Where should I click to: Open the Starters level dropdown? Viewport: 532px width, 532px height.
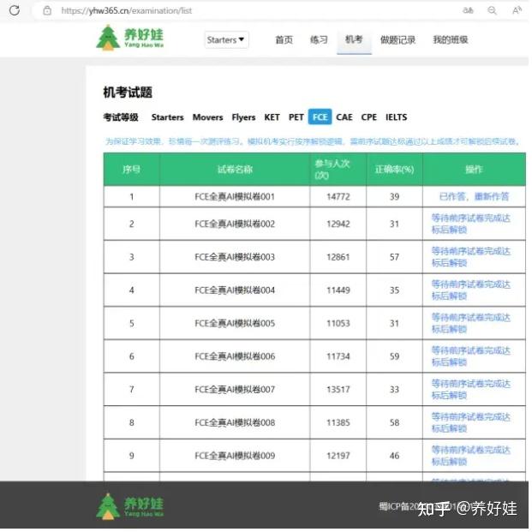[226, 39]
